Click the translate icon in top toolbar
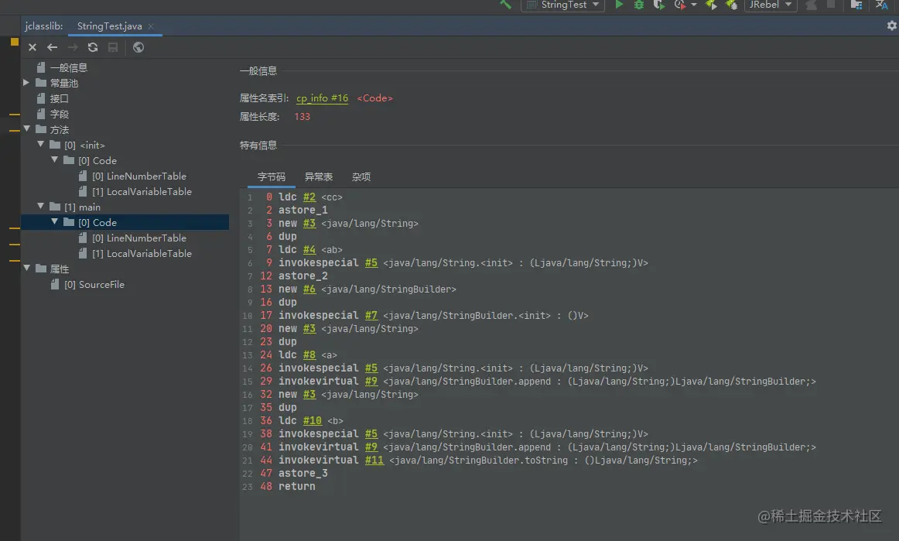Viewport: 899px width, 541px height. point(882,5)
